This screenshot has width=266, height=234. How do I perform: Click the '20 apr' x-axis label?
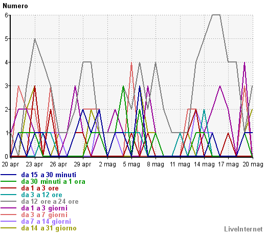10,164
